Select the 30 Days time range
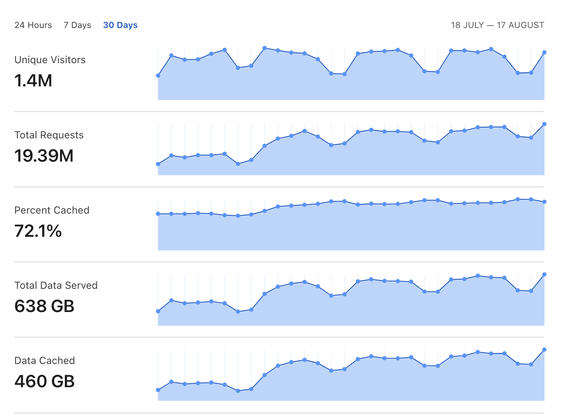Image resolution: width=562 pixels, height=420 pixels. (120, 25)
